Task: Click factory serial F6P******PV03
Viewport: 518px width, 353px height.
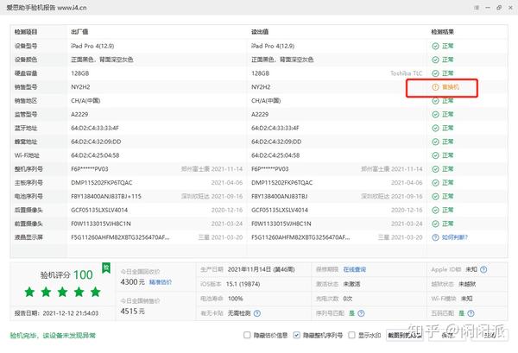Action: coord(90,169)
